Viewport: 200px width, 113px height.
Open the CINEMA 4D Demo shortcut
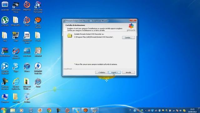[x=27, y=38]
